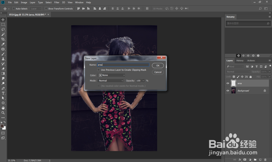This screenshot has width=272, height=162.
Task: Open the Layers panel flyout menu
Action: (x=270, y=60)
